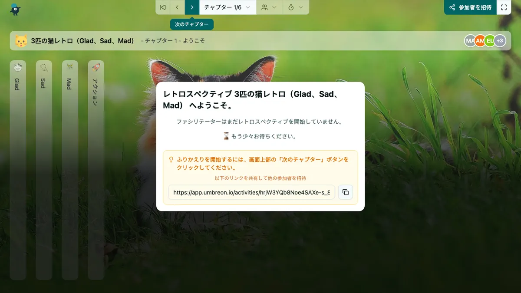Click the Umbreon app logo in the top-left corner
521x293 pixels.
pyautogui.click(x=16, y=10)
